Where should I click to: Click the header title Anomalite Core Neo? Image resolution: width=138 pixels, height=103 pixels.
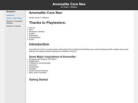point(69,4)
